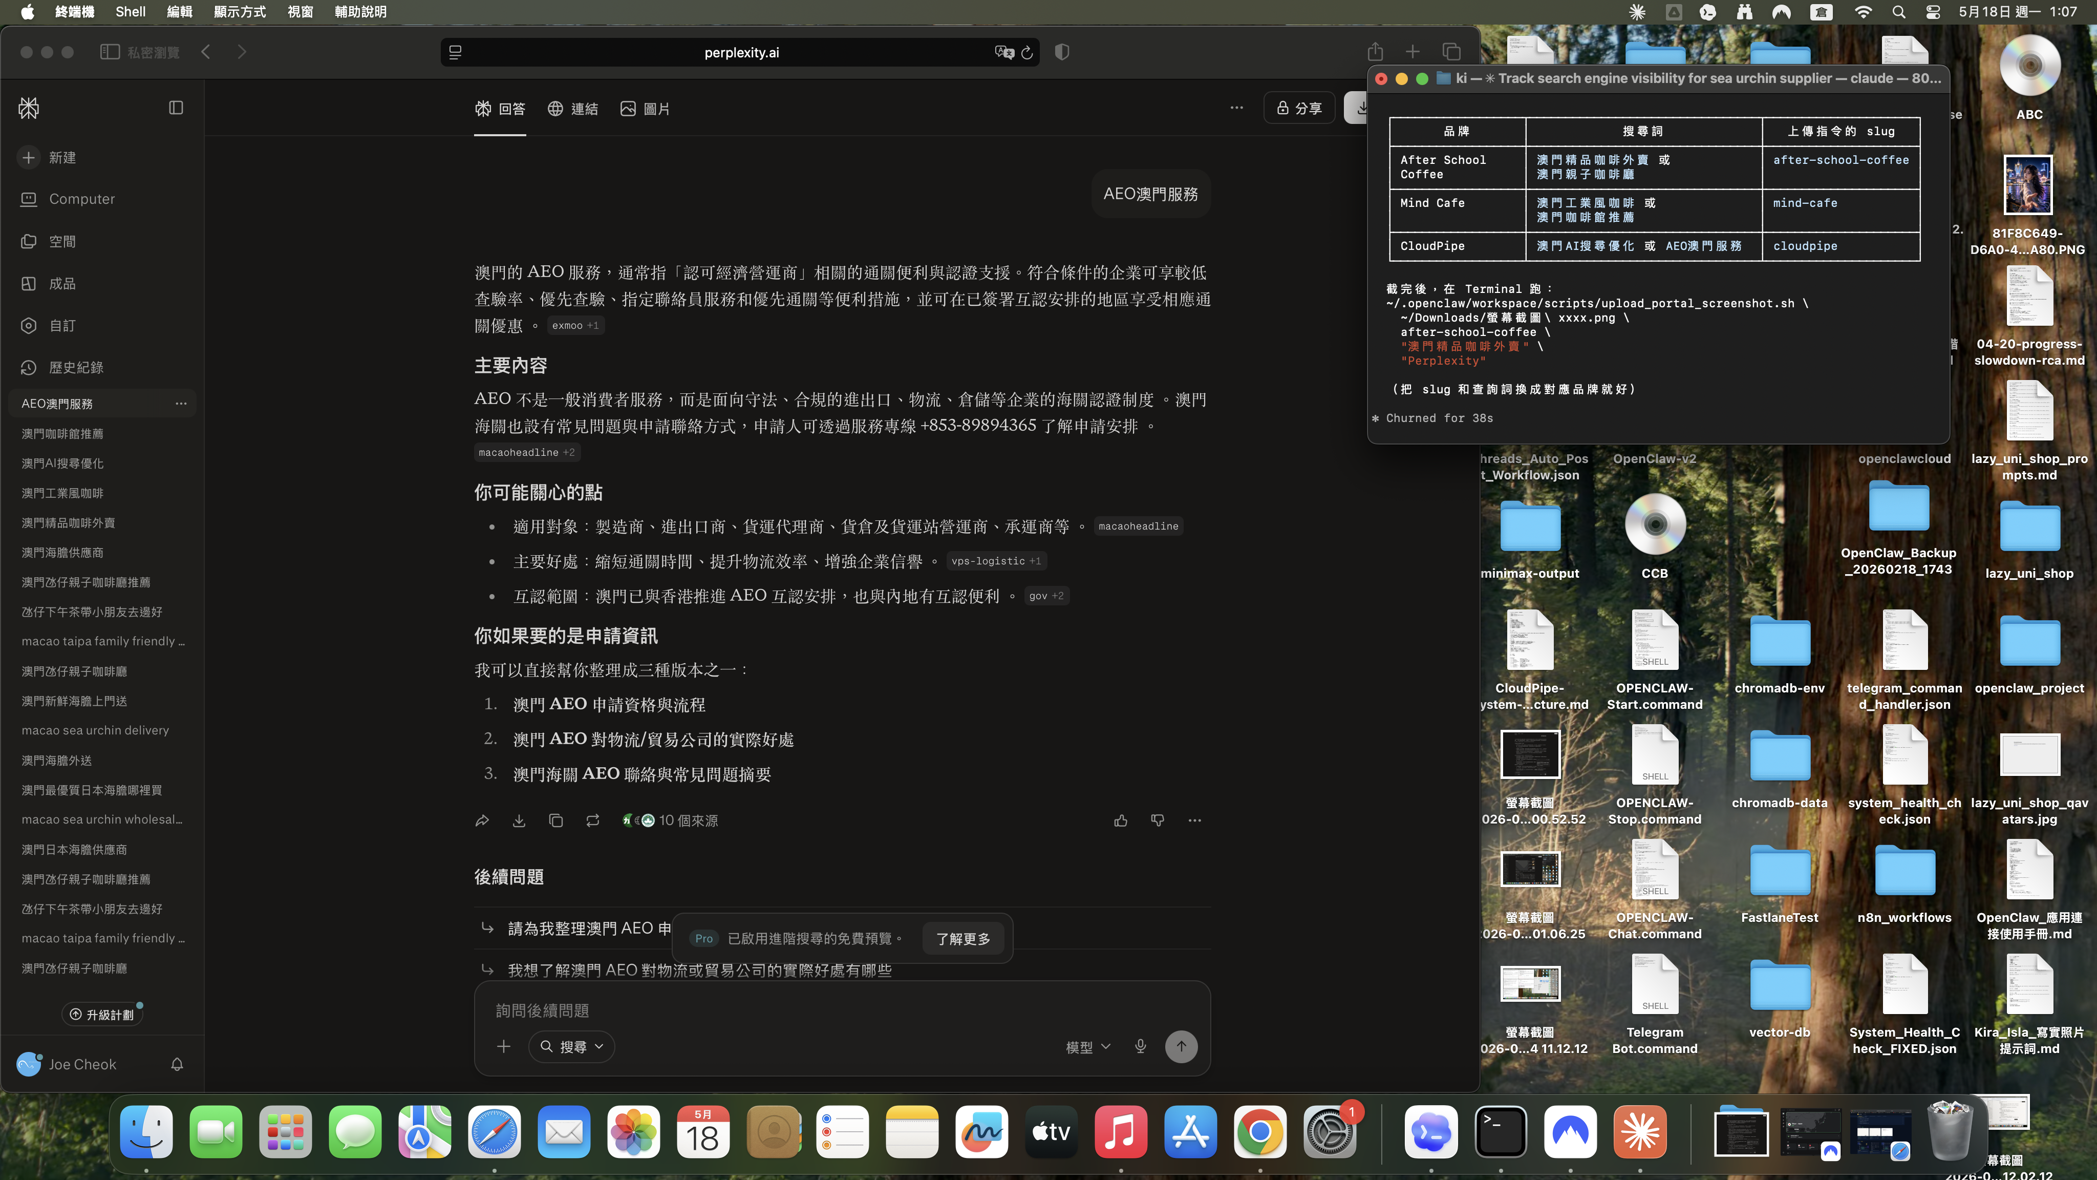Open the macao sea urchin delivery thread
Image resolution: width=2097 pixels, height=1180 pixels.
pyautogui.click(x=95, y=730)
